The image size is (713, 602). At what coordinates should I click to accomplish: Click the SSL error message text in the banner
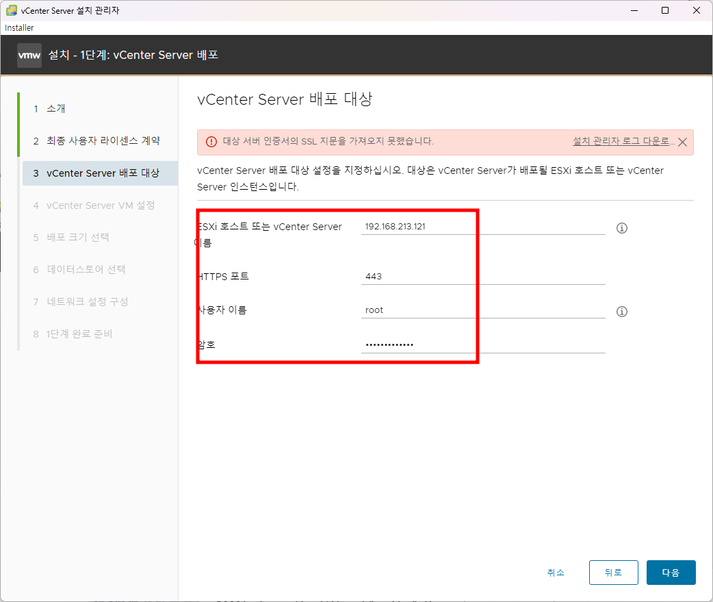328,141
